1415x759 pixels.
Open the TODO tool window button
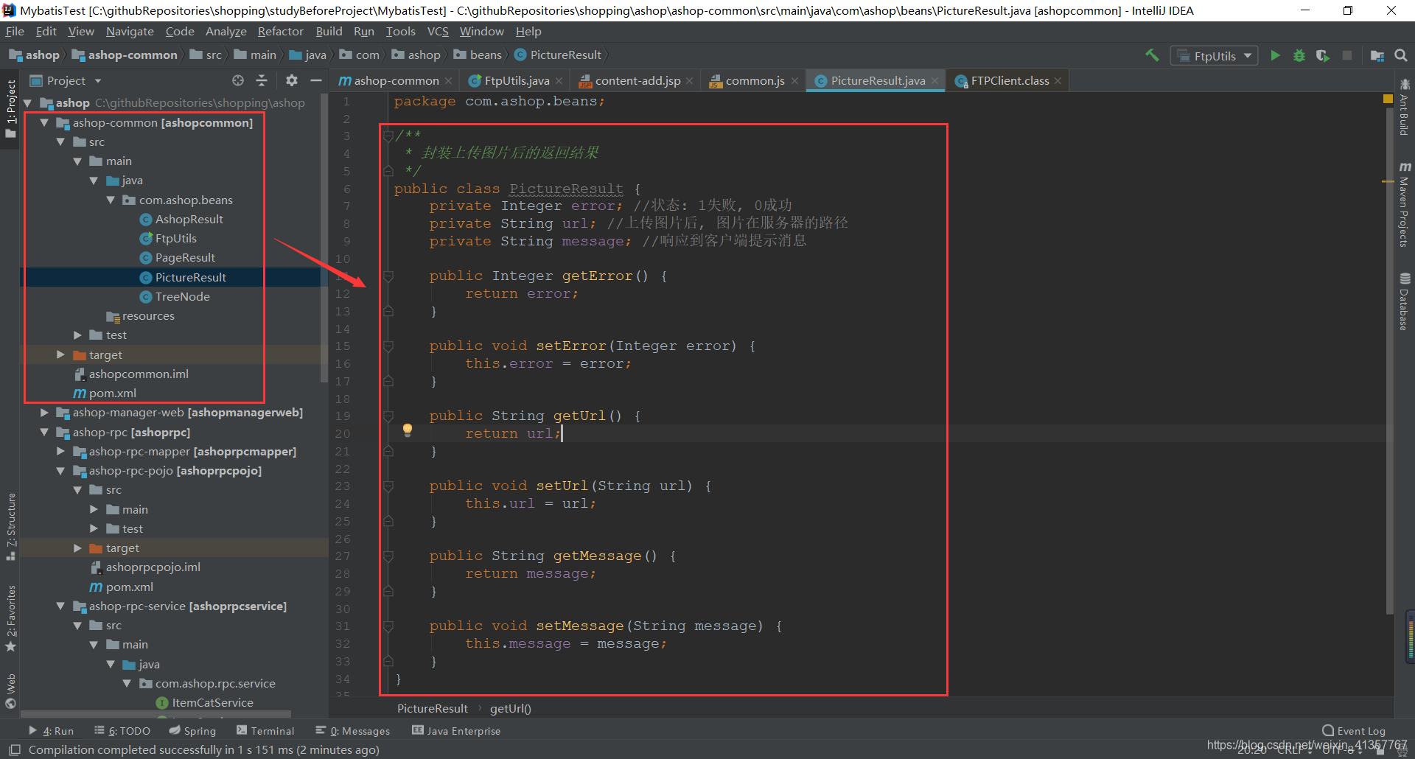[x=122, y=731]
